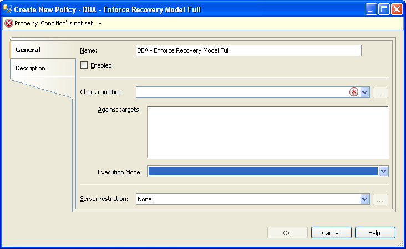Maximize the Create New Policy window
Screen dimensions: 406x249
(x=384, y=9)
